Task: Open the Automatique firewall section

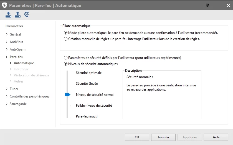Action: (x=24, y=63)
